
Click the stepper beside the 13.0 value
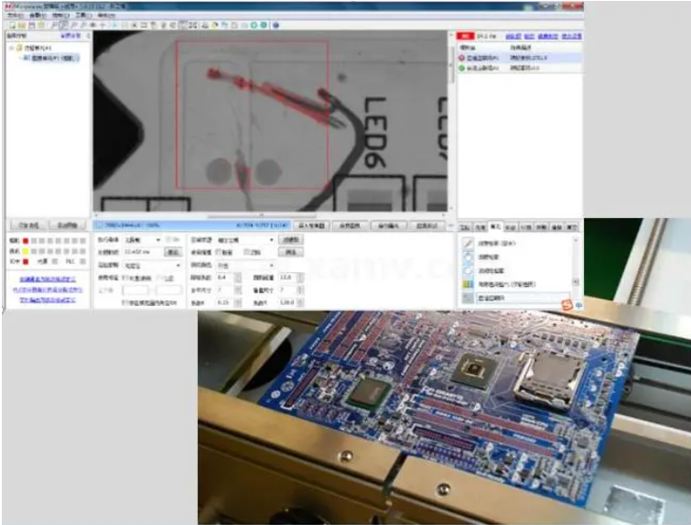(x=300, y=278)
